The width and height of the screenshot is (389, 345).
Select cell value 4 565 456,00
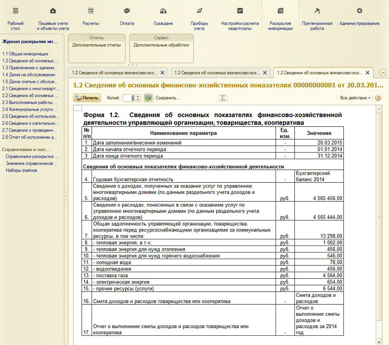pyautogui.click(x=319, y=192)
